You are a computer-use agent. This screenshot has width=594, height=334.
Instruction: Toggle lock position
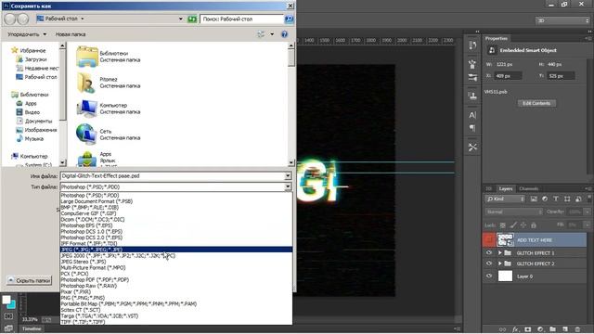[x=523, y=225]
